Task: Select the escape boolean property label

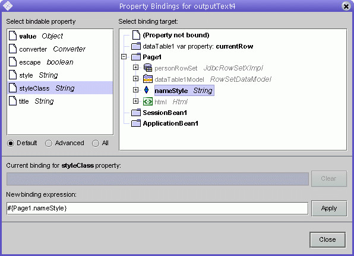Action: click(x=46, y=62)
